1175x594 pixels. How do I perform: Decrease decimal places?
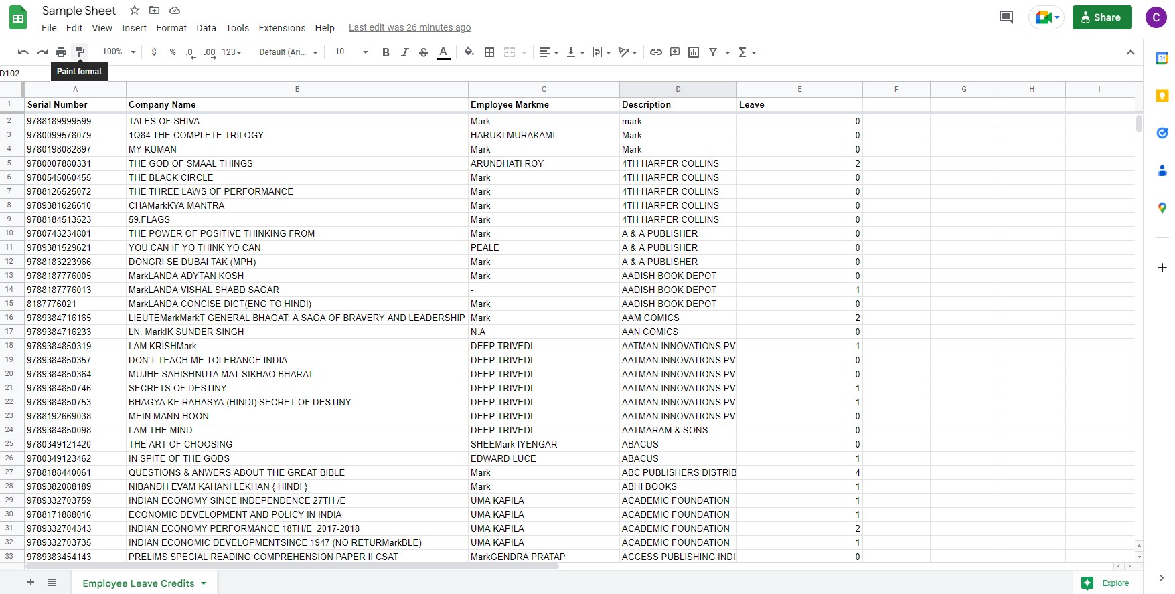(x=191, y=52)
